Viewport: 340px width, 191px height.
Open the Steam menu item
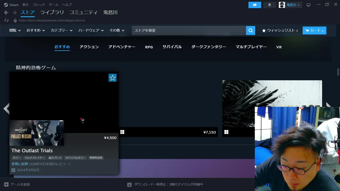[14, 5]
